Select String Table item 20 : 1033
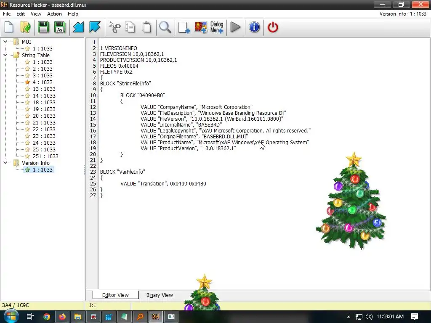This screenshot has height=323, width=431. pos(44,116)
